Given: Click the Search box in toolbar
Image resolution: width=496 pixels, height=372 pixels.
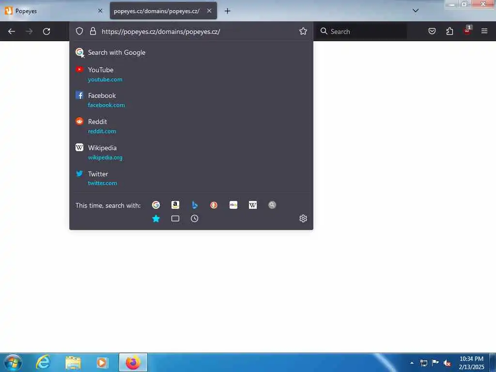Looking at the screenshot, I should click(x=362, y=31).
